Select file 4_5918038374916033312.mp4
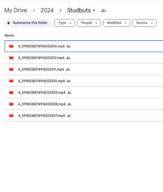The image size is (163, 192). (x=84, y=58)
